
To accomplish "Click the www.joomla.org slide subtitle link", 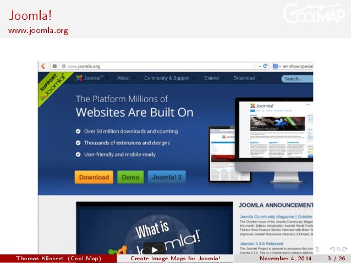I will coord(39,30).
